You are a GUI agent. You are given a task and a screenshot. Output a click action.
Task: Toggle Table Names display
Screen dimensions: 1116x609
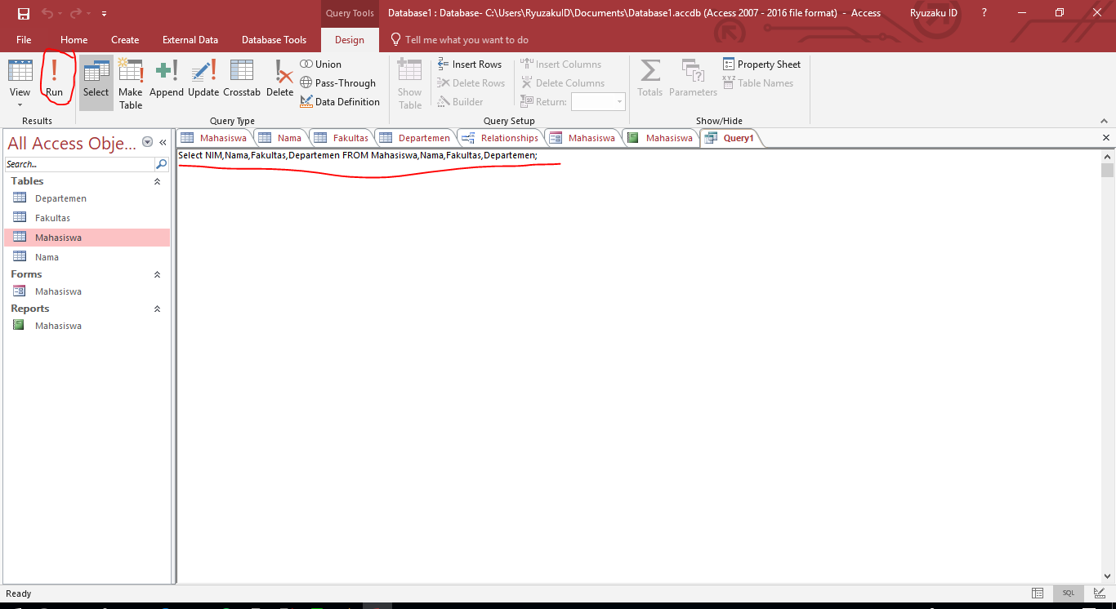pos(758,83)
